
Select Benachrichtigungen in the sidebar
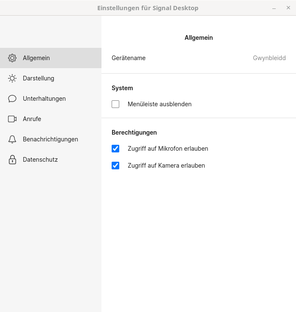pos(51,139)
